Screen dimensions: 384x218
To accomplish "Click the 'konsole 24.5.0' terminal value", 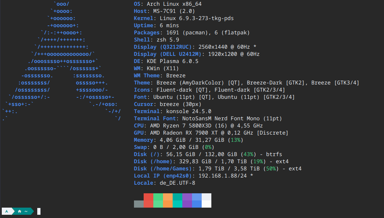I will [x=188, y=111].
